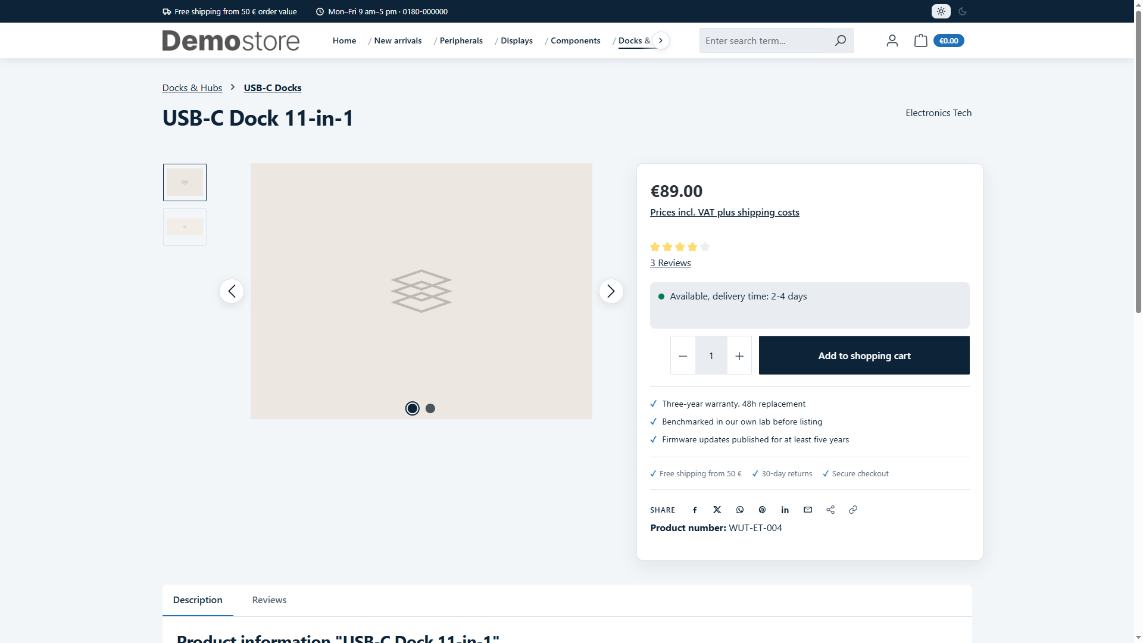The height and width of the screenshot is (643, 1143).
Task: Share product on X
Action: 717,510
